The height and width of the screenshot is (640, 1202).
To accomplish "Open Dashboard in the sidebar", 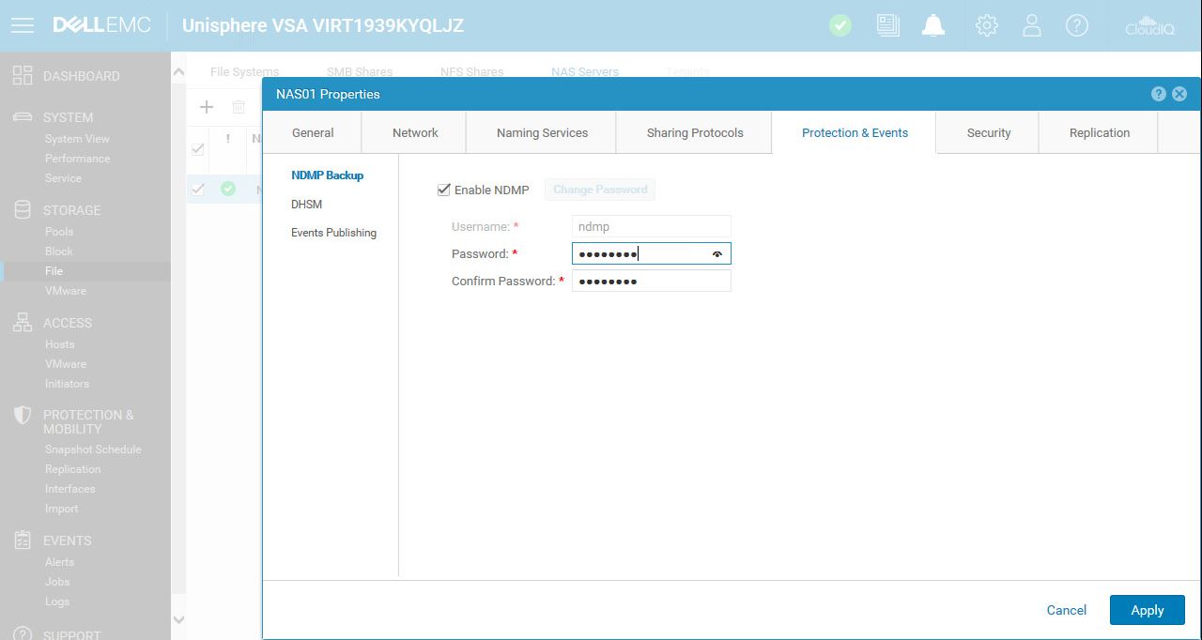I will tap(81, 76).
